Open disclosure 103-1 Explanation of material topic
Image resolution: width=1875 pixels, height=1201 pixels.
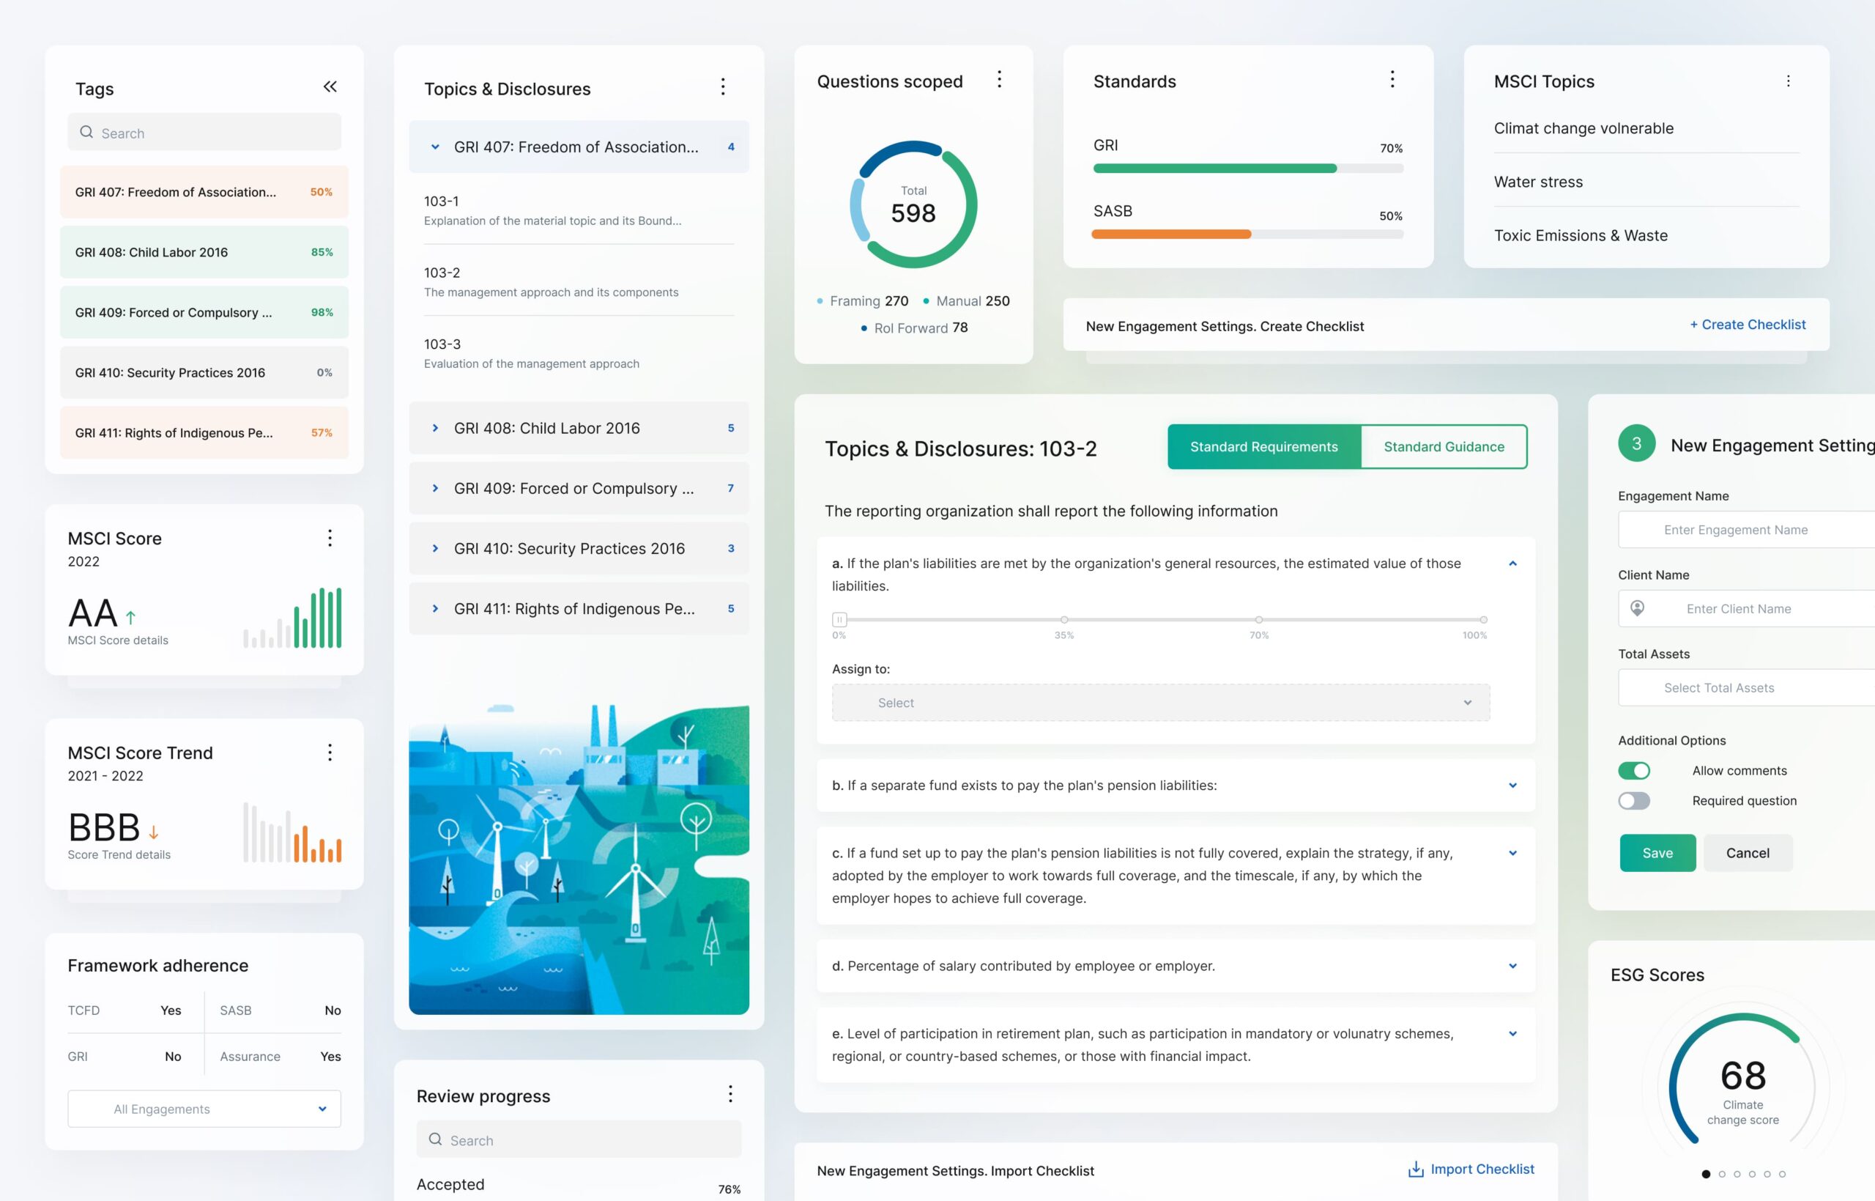point(579,210)
